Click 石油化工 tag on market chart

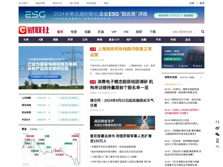(x=58, y=151)
